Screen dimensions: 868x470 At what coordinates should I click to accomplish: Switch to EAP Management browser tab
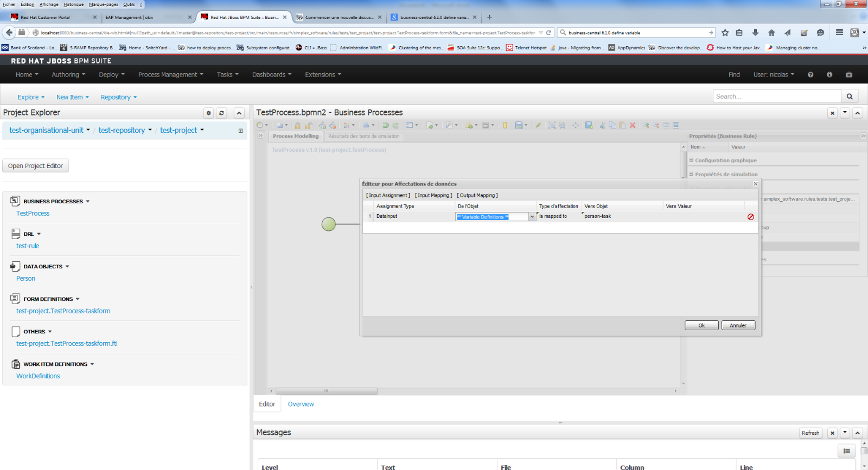click(146, 17)
